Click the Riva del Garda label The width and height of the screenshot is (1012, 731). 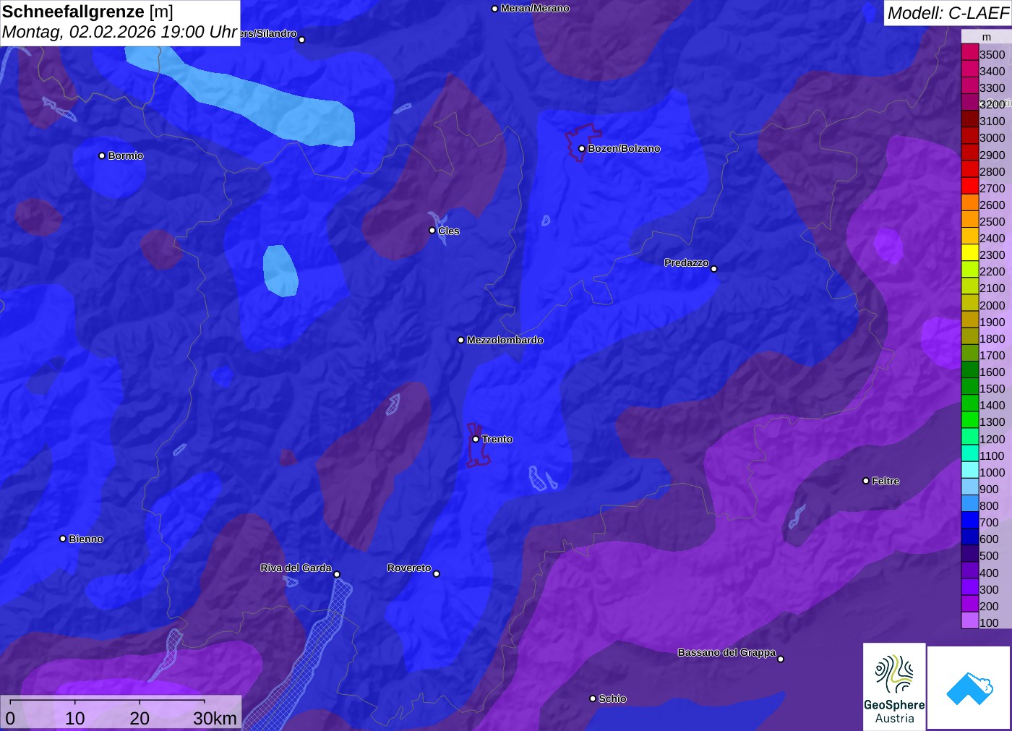[296, 568]
